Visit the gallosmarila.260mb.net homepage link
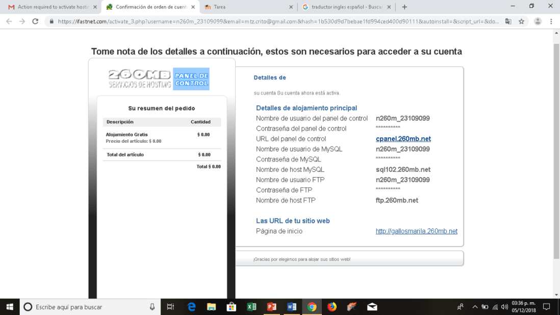Viewport: 560px width, 315px height. coord(416,231)
